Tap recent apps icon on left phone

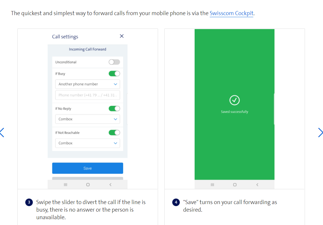[66, 185]
